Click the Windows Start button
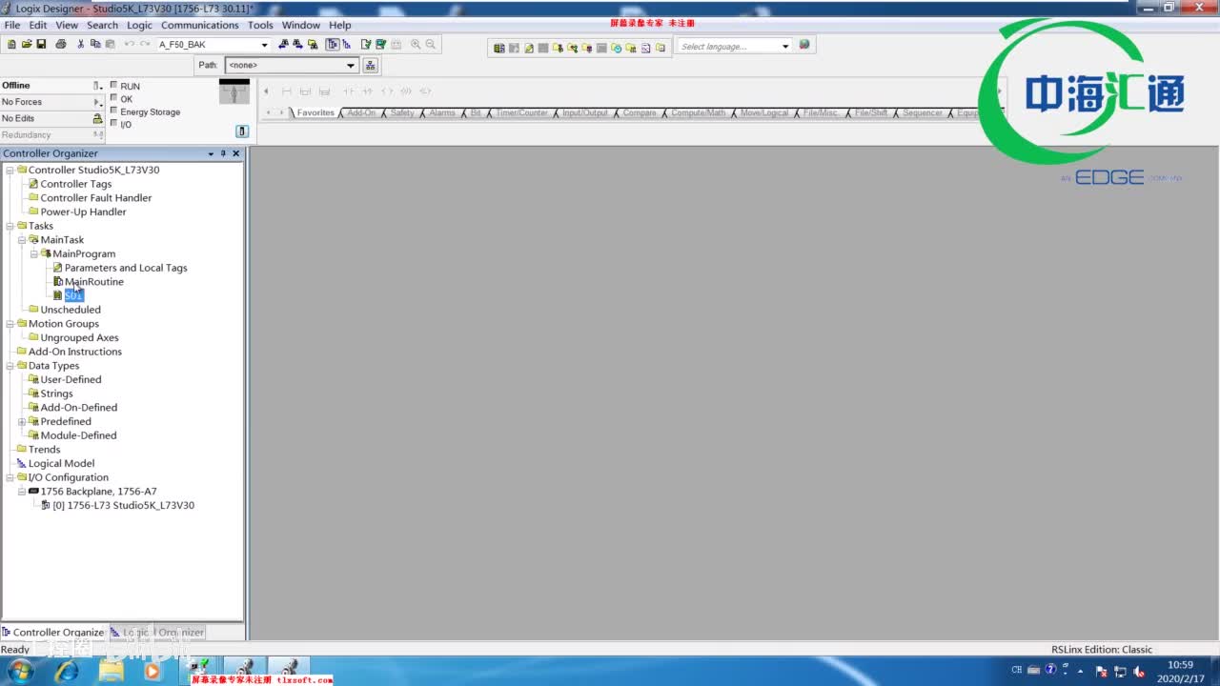Viewport: 1220px width, 686px height. (20, 671)
